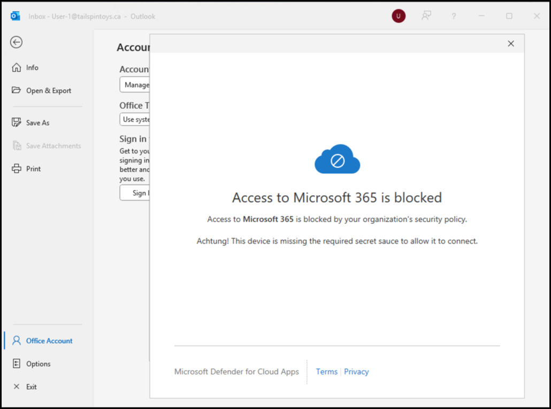Viewport: 551px width, 409px height.
Task: Click the Save As icon
Action: 17,122
